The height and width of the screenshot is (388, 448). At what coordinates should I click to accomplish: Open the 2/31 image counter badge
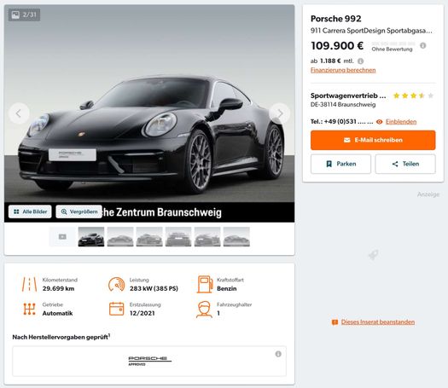click(x=24, y=14)
